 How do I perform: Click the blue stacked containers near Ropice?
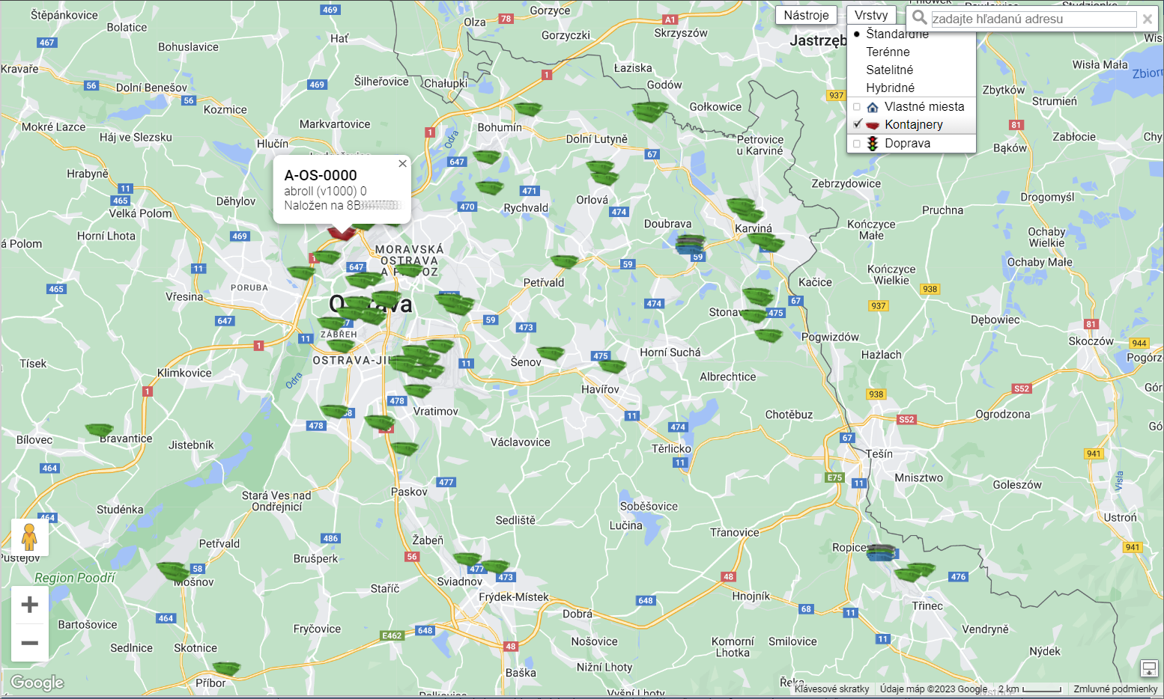point(881,553)
